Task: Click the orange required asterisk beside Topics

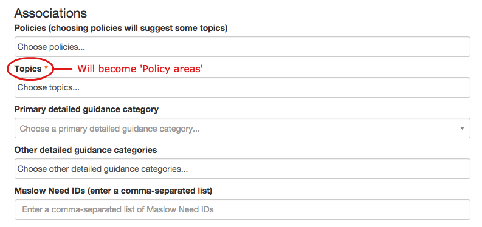Action: point(46,68)
